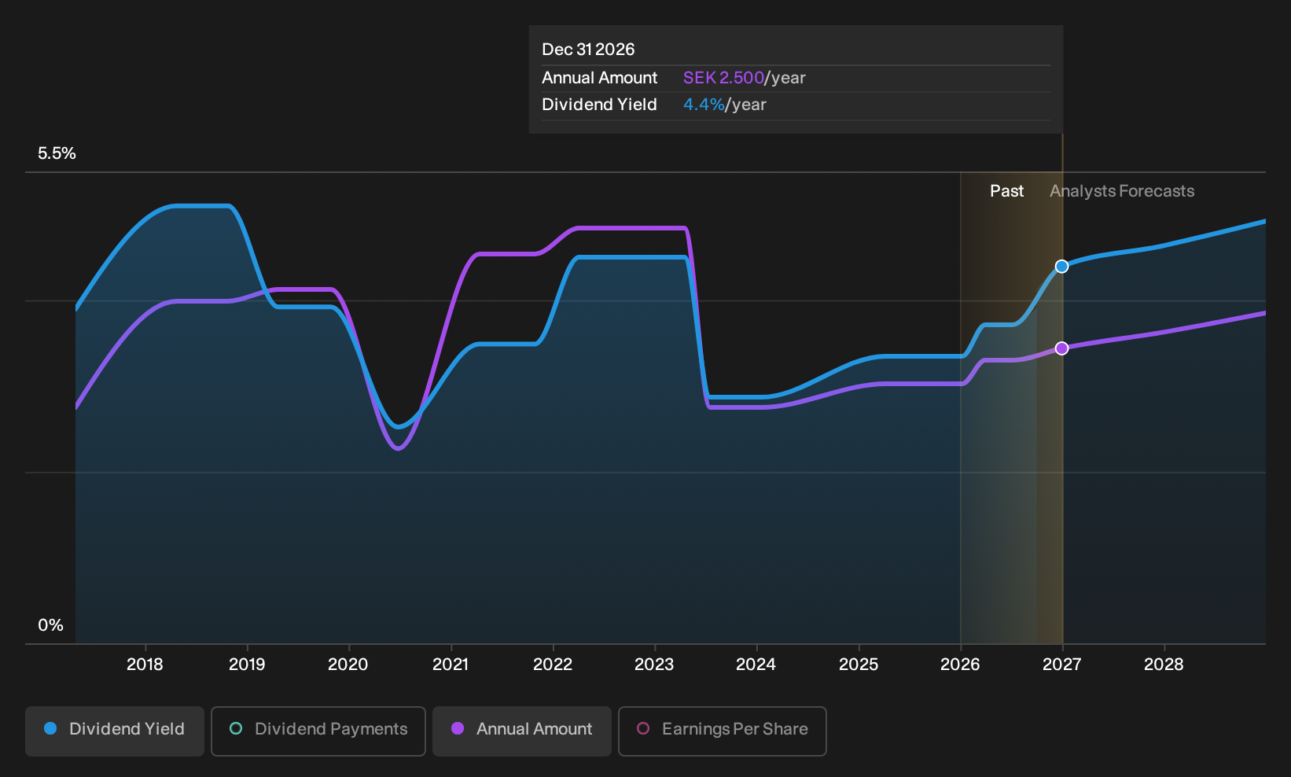This screenshot has width=1291, height=777.
Task: Click the 4.4%/year yield value
Action: (x=724, y=105)
